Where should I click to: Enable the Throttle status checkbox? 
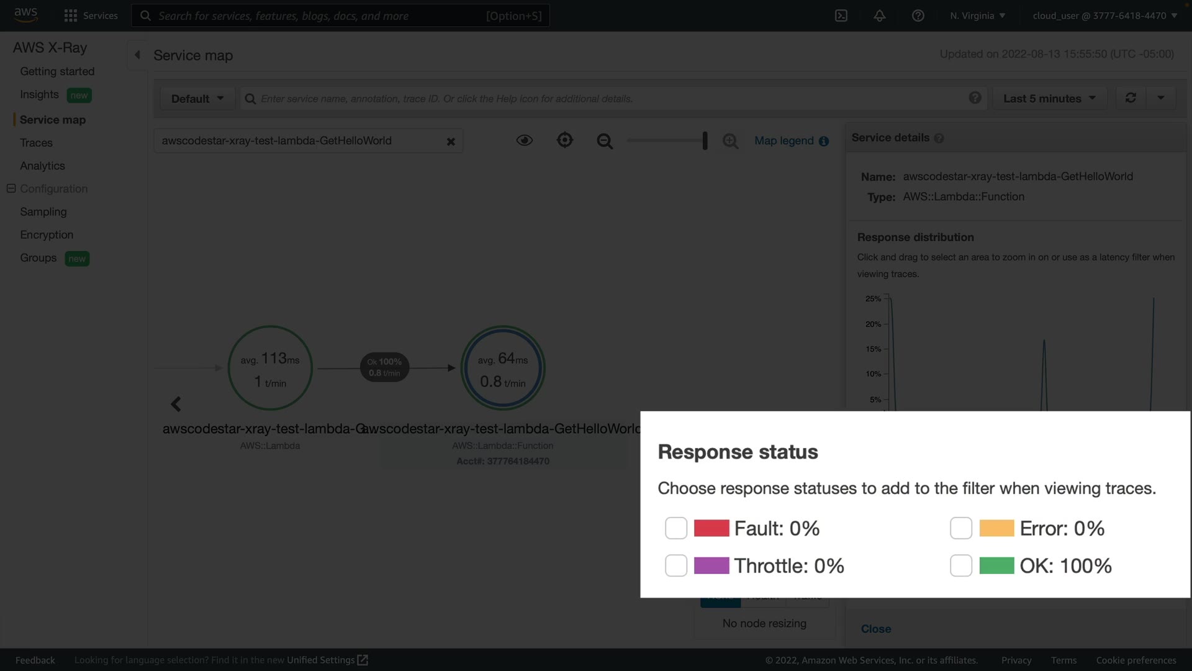675,565
